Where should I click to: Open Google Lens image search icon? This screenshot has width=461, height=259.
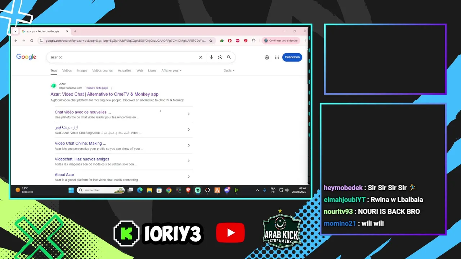click(x=220, y=57)
